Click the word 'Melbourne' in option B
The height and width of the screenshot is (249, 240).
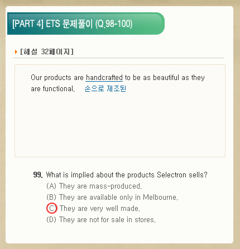[x=160, y=197]
